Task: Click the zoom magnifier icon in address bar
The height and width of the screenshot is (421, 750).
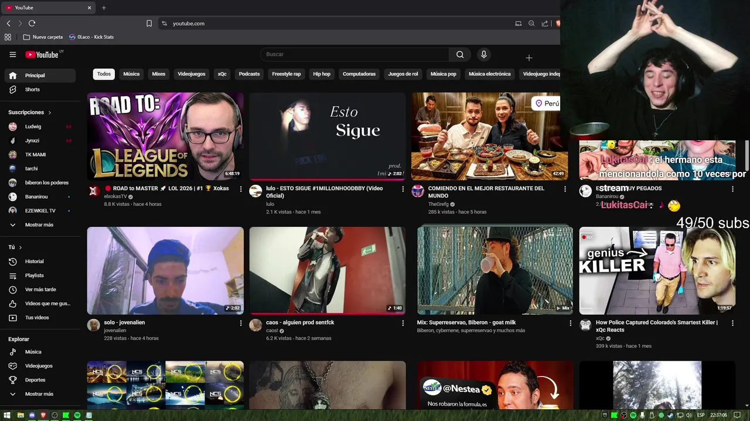Action: tap(531, 23)
